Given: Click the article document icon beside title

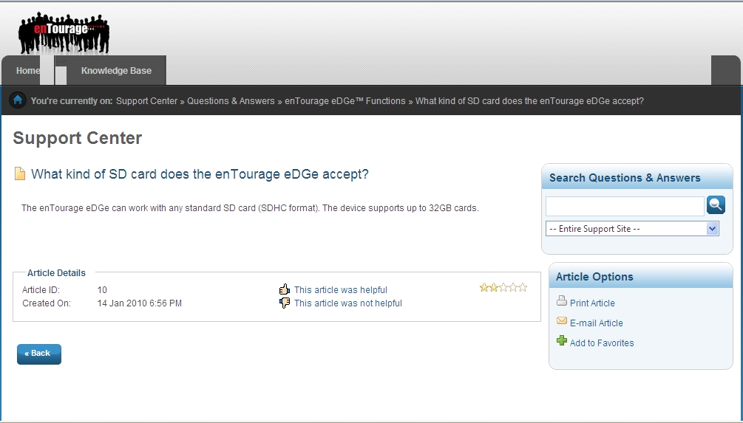Looking at the screenshot, I should [x=20, y=173].
